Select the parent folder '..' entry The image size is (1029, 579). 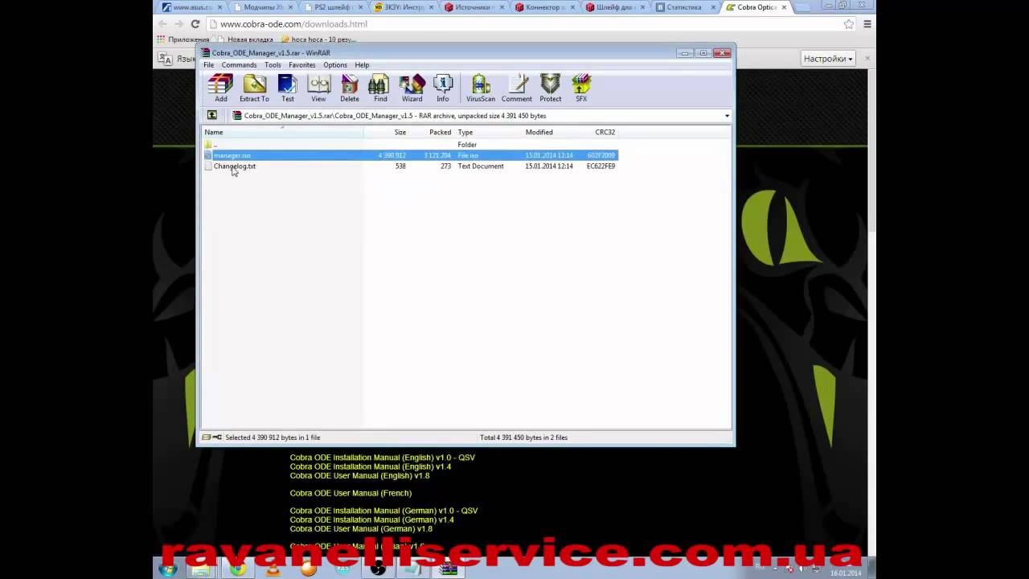pyautogui.click(x=211, y=145)
